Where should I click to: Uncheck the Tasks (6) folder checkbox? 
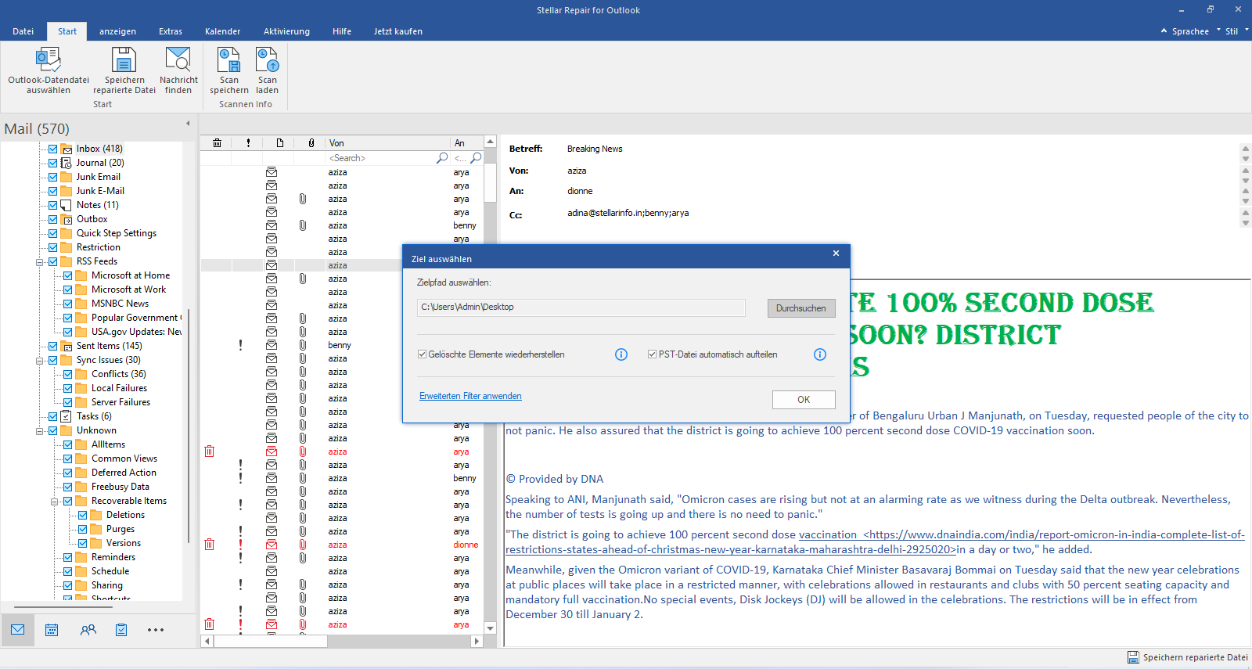tap(52, 416)
